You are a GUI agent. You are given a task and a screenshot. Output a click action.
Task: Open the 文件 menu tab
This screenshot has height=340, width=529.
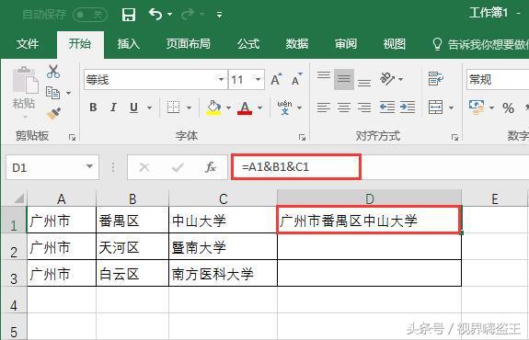pyautogui.click(x=28, y=44)
